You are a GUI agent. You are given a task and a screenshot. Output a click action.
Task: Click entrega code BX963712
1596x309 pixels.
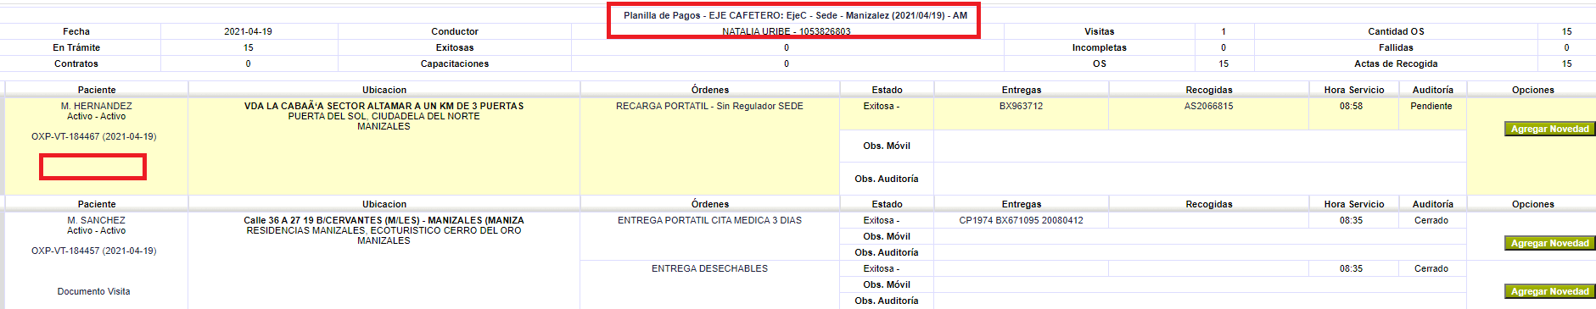(1022, 106)
